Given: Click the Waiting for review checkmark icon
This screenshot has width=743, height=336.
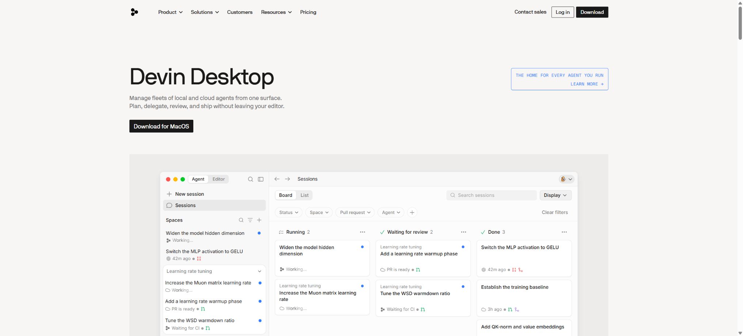Looking at the screenshot, I should click(382, 232).
